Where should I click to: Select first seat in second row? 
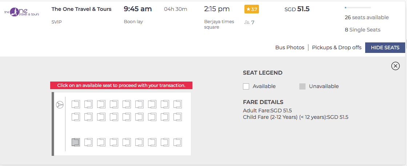click(x=76, y=117)
